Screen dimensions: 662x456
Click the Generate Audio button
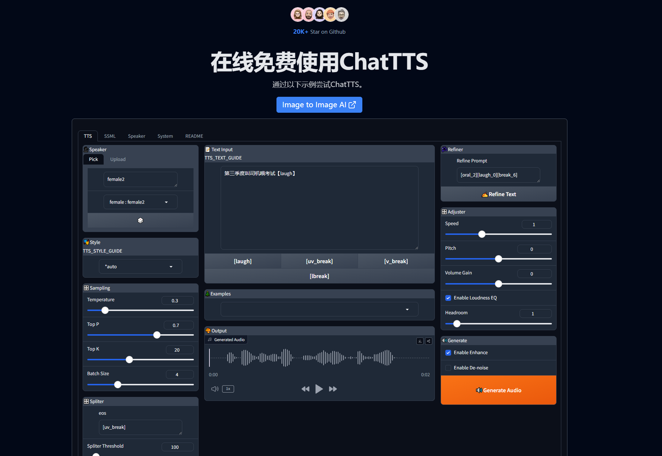click(499, 390)
